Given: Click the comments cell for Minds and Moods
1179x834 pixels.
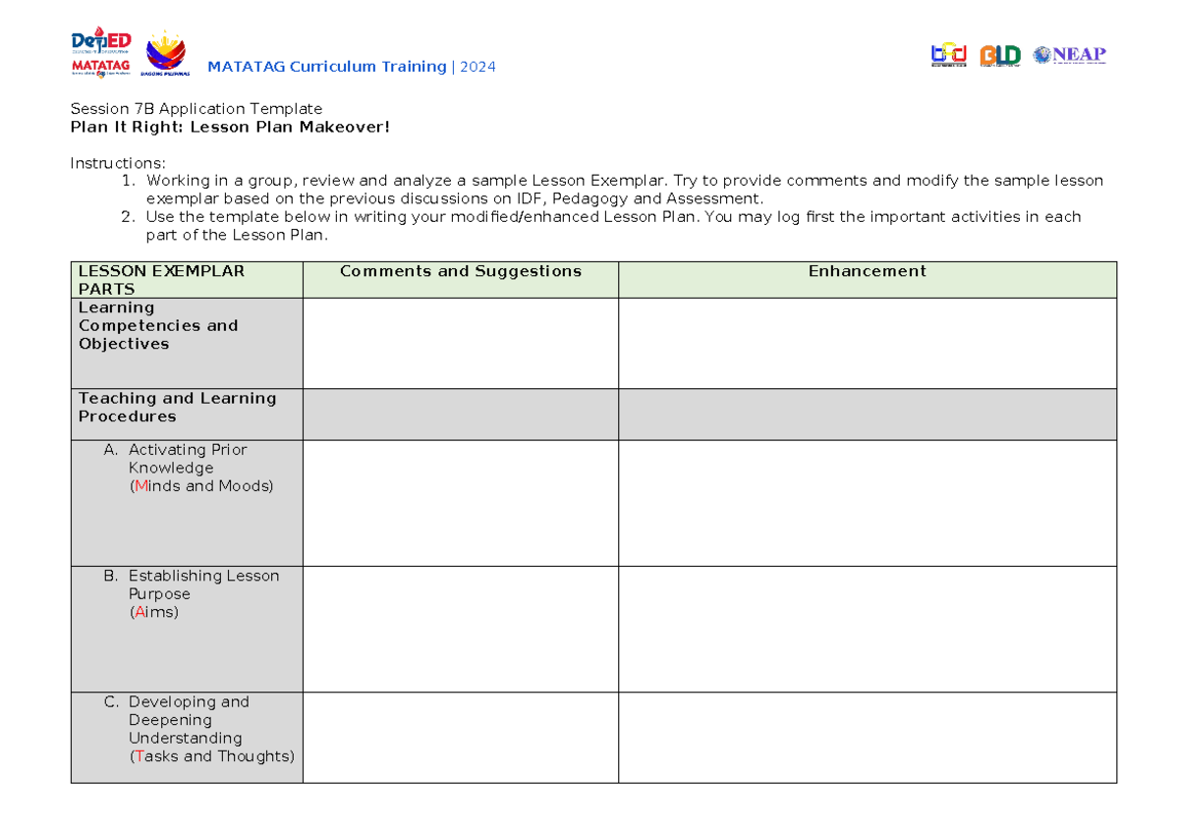Looking at the screenshot, I should [x=461, y=501].
